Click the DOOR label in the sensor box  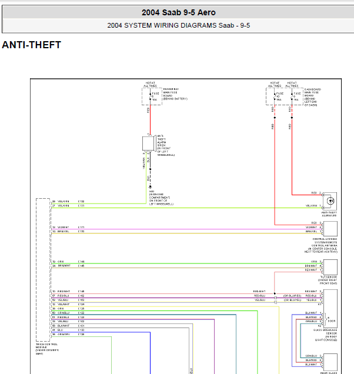click(332, 321)
